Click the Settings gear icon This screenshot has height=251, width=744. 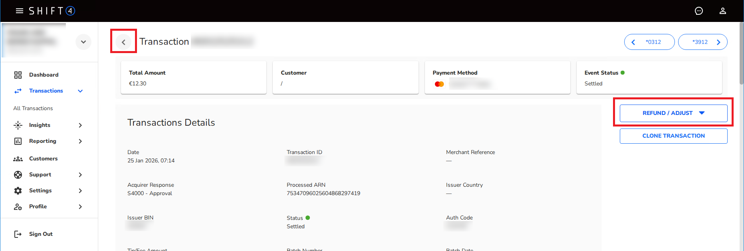[18, 191]
